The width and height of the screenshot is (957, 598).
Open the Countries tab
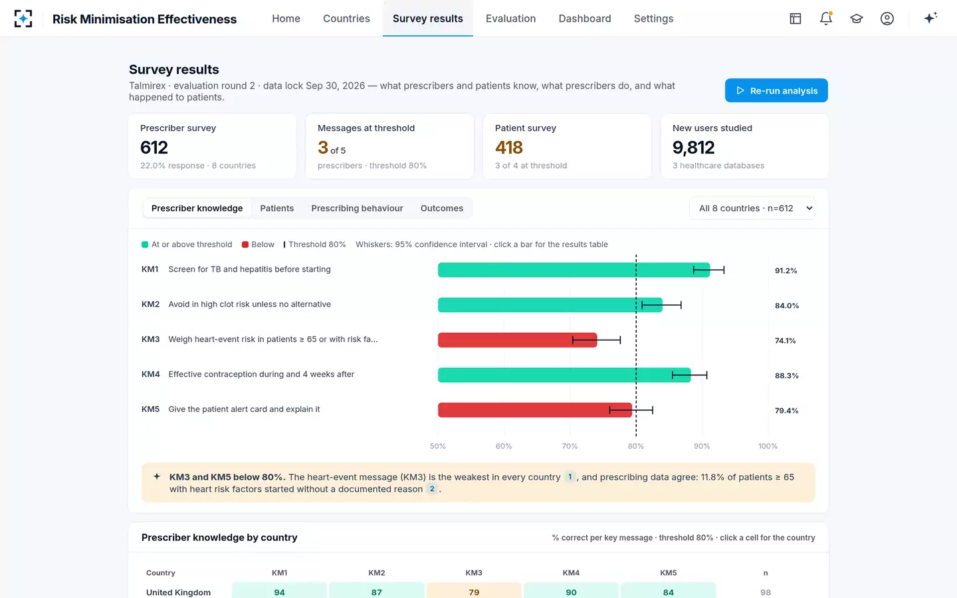(346, 19)
